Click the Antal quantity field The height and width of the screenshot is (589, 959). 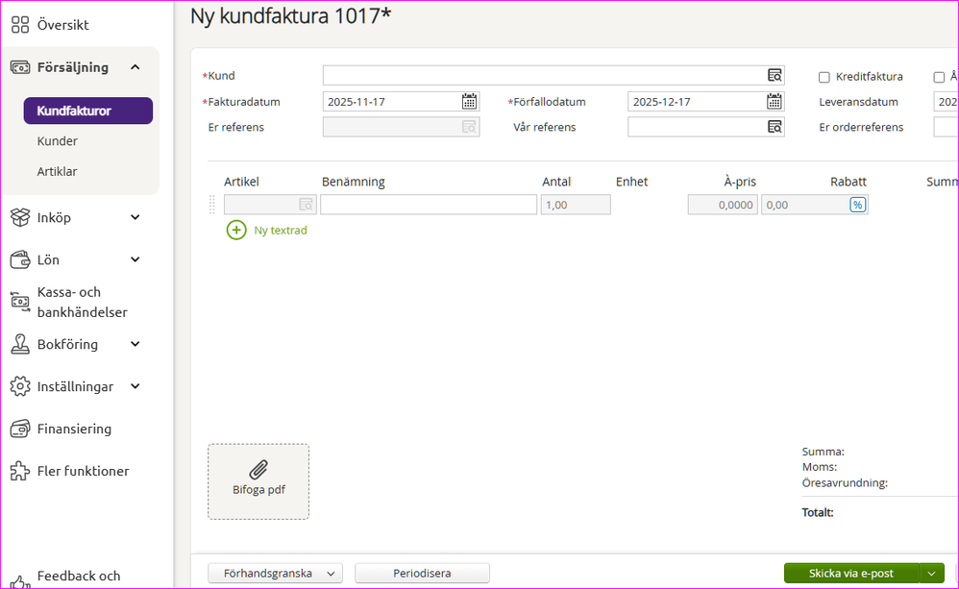tap(576, 205)
